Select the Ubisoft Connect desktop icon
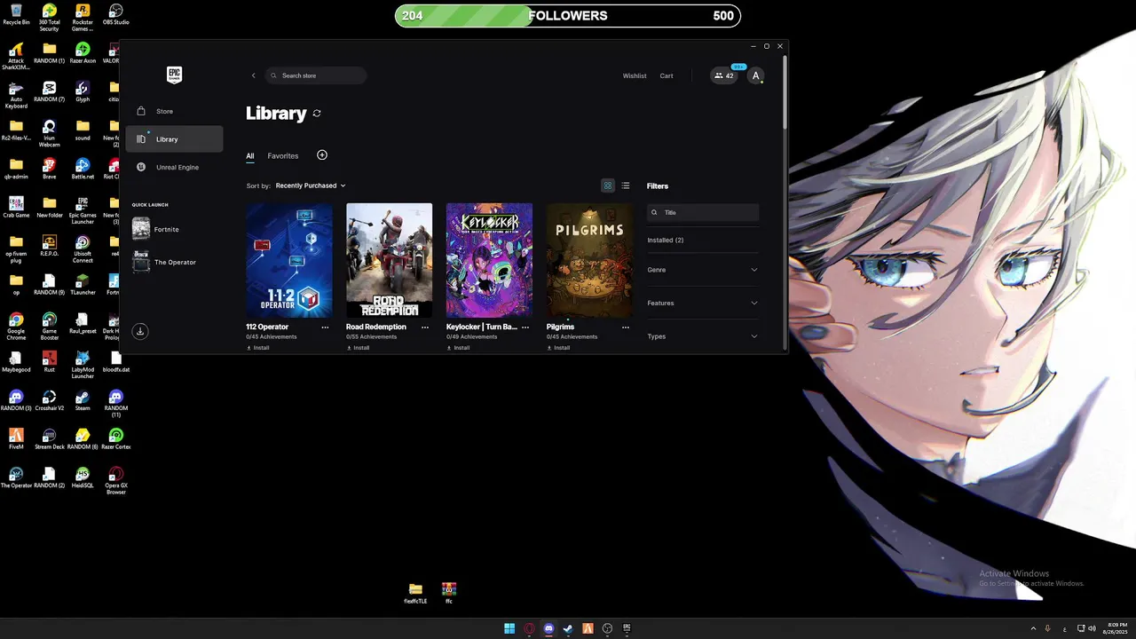This screenshot has height=639, width=1136. (x=83, y=248)
